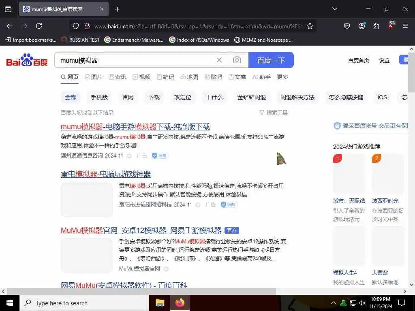Click the horizontal page scrollbar
The image size is (415, 311).
click(141, 292)
